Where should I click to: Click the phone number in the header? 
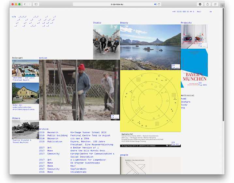[x=183, y=11]
